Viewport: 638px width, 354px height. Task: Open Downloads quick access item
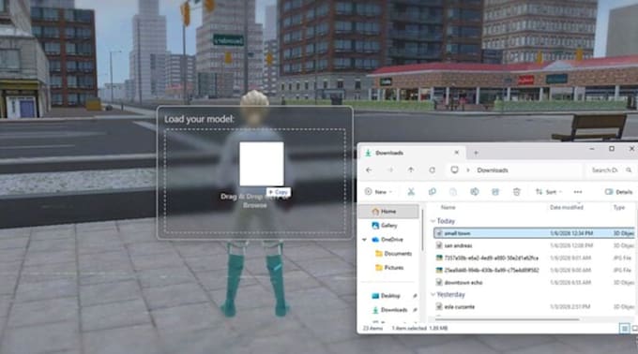[x=393, y=310]
